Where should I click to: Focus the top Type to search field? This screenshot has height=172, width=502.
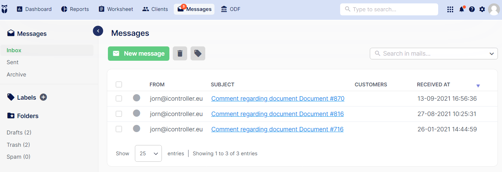(x=389, y=9)
